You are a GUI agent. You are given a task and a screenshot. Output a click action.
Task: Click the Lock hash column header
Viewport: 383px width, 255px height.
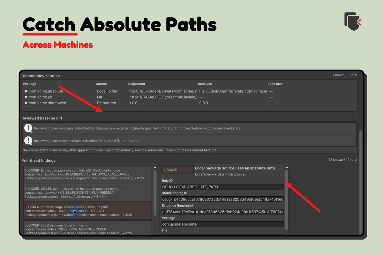click(275, 84)
